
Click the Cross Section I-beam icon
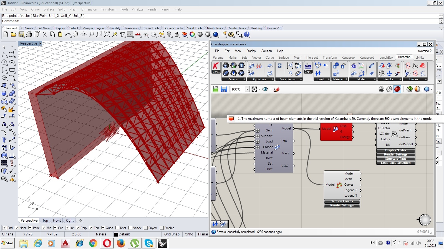tap(280, 66)
